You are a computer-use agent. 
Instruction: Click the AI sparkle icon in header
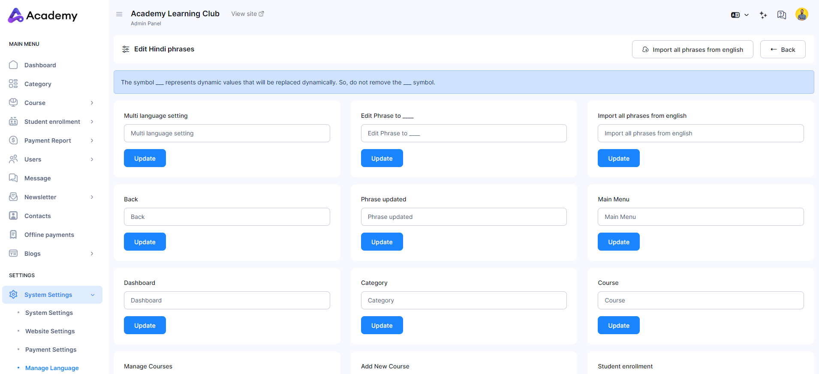click(763, 15)
